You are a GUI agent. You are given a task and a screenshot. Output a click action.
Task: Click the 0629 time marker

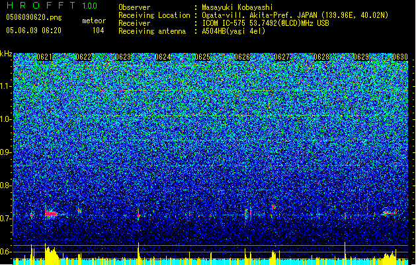click(361, 57)
